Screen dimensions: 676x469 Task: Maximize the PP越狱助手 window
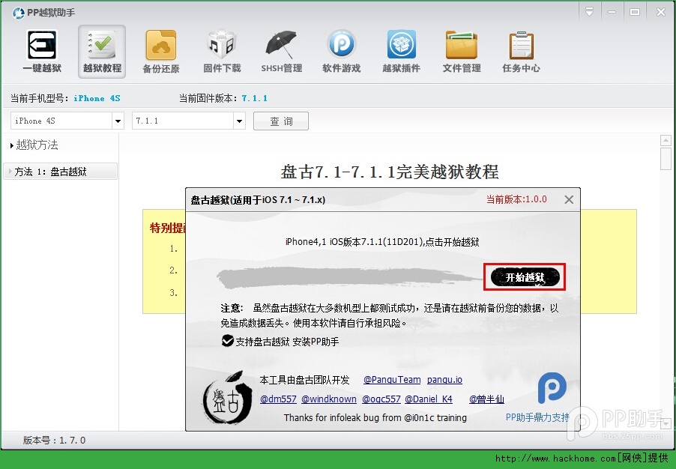[x=635, y=12]
